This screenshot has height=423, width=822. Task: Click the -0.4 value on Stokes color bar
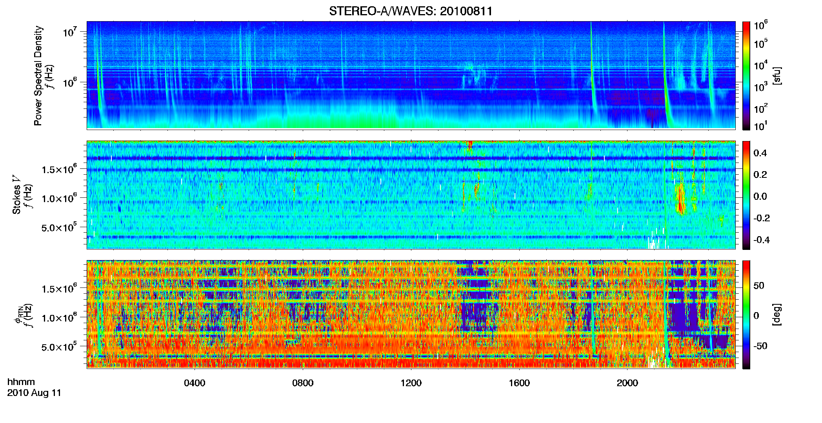[761, 240]
